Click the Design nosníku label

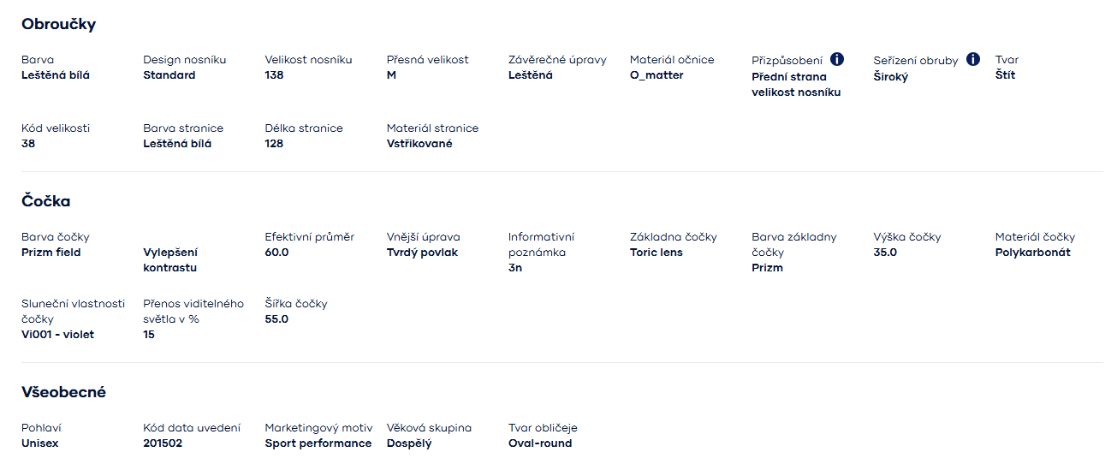(x=184, y=60)
